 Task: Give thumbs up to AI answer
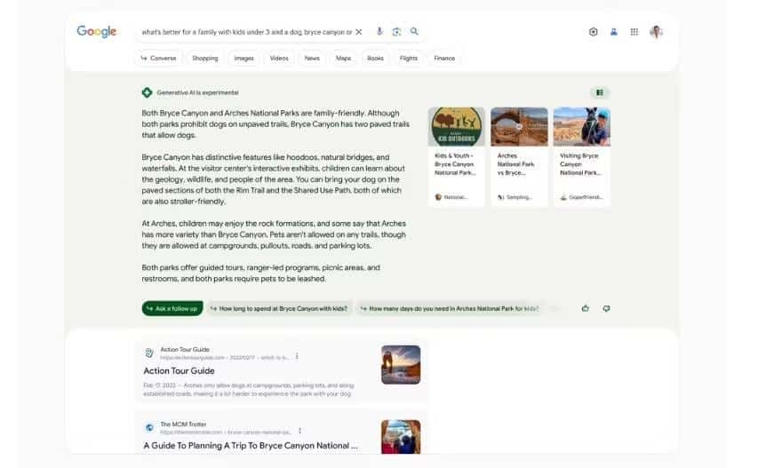coord(586,308)
